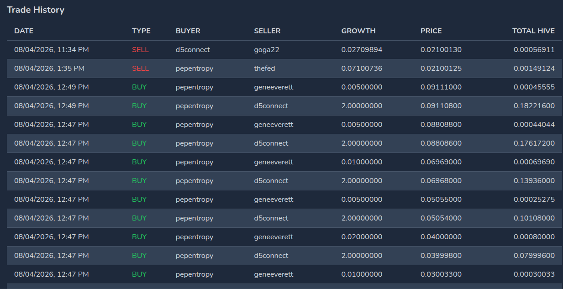Click the DATE column header

coord(24,31)
